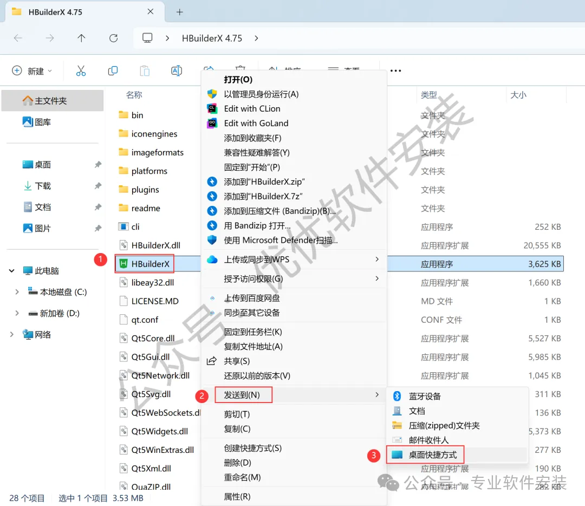Image resolution: width=585 pixels, height=506 pixels.
Task: Expand the 上传或同步到WPS submenu arrow
Action: 377,259
